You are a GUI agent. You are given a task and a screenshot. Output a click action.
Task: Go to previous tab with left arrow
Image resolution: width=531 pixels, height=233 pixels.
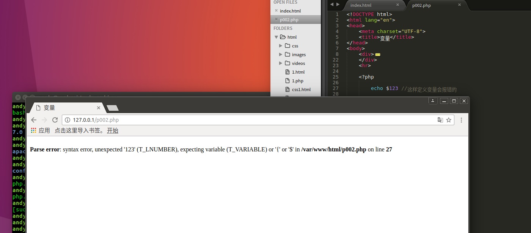(x=331, y=5)
